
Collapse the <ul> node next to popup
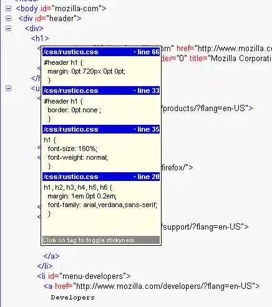(8, 89)
